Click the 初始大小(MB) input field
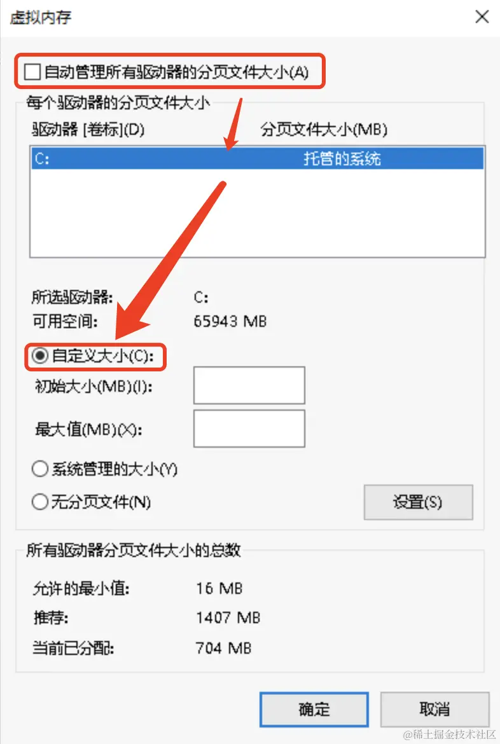The height and width of the screenshot is (744, 500). tap(249, 385)
